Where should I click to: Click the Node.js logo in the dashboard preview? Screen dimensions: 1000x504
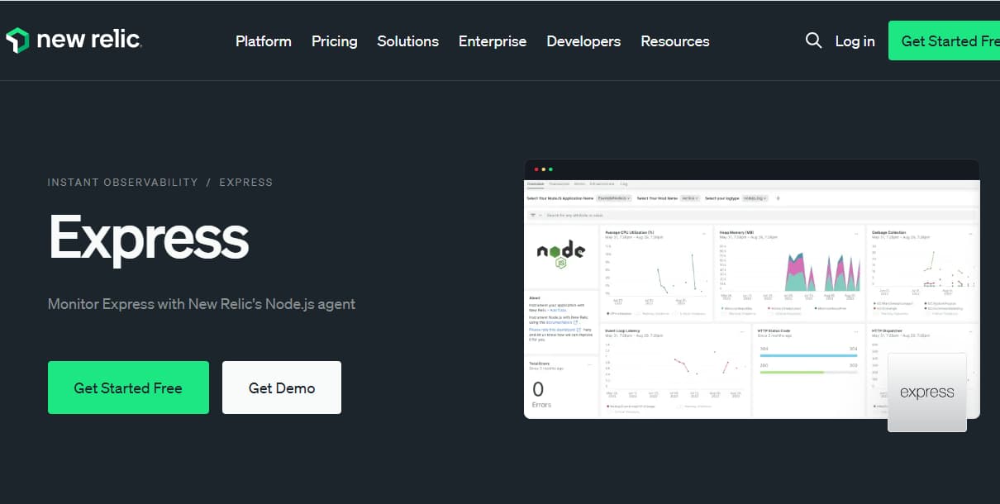coord(561,254)
